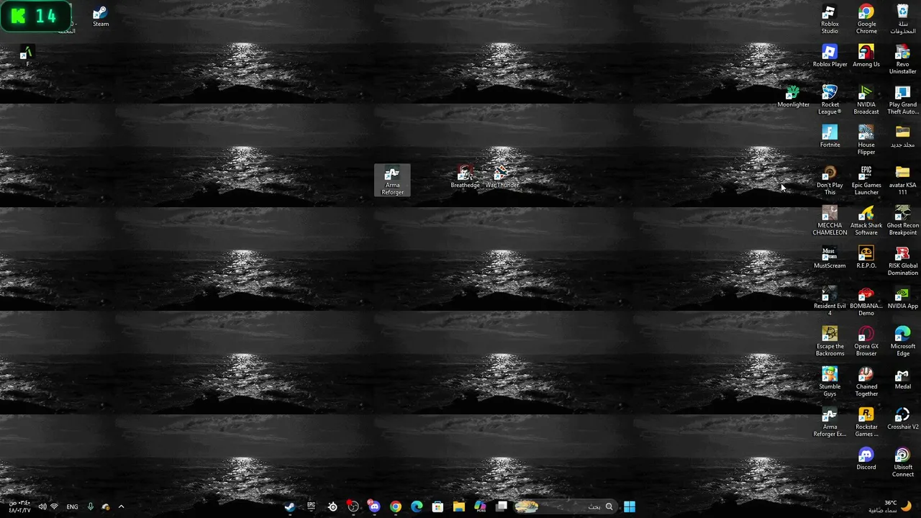Select the Resident Evil 4 desktop icon

point(830,302)
